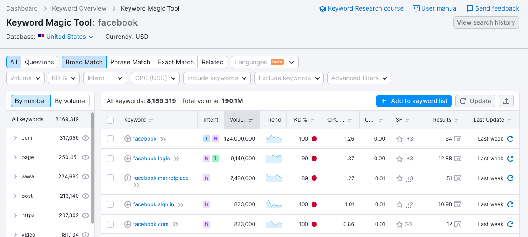Click the link icon in facebook.com row
Image resolution: width=528 pixels, height=237 pixels.
click(x=409, y=224)
